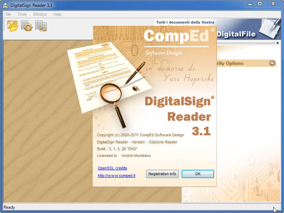Open the Help menu
Viewport: 284px width, 213px height.
(x=57, y=14)
